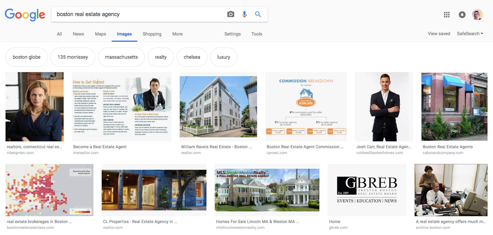493x235 pixels.
Task: Click 'realtors, connecticut real es...' caption
Action: coord(34,147)
